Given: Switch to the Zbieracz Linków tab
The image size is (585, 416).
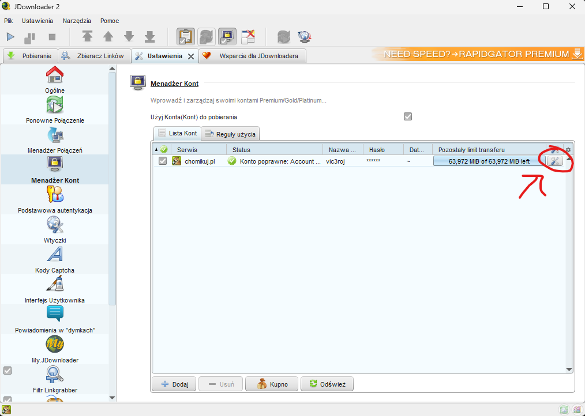Looking at the screenshot, I should coord(95,56).
